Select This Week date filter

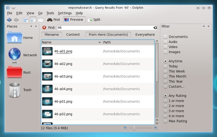click(165, 71)
